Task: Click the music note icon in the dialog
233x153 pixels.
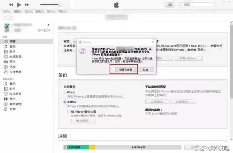Action: coord(83,51)
